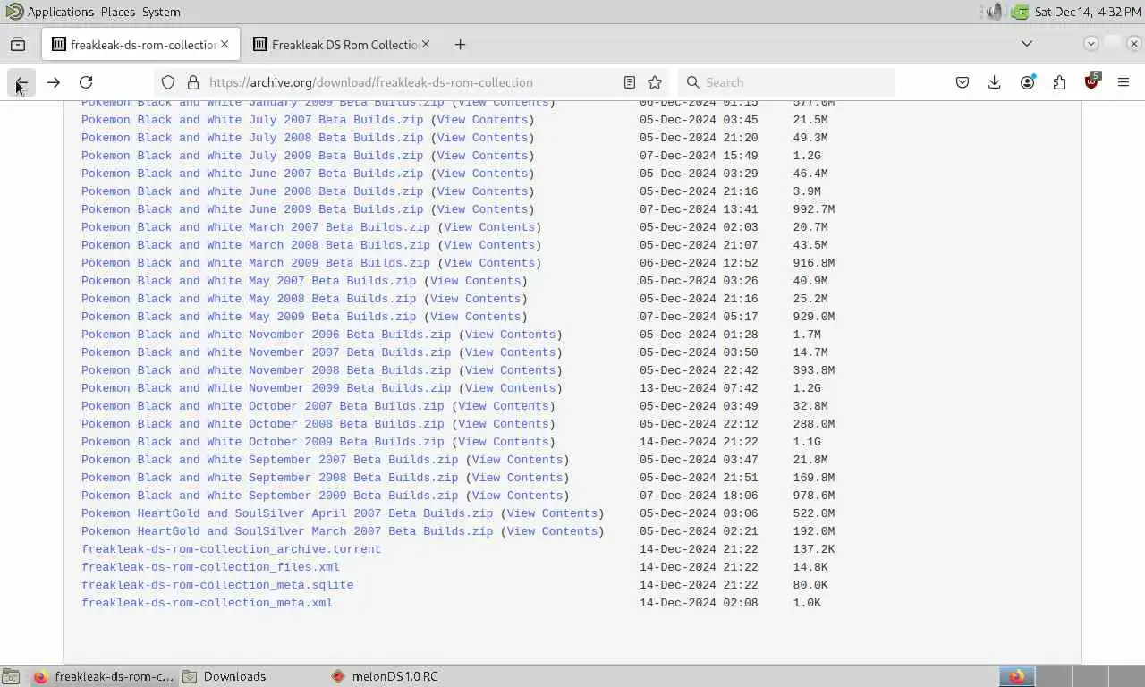The height and width of the screenshot is (687, 1145).
Task: Click the tracking protection shield icon
Action: (167, 82)
